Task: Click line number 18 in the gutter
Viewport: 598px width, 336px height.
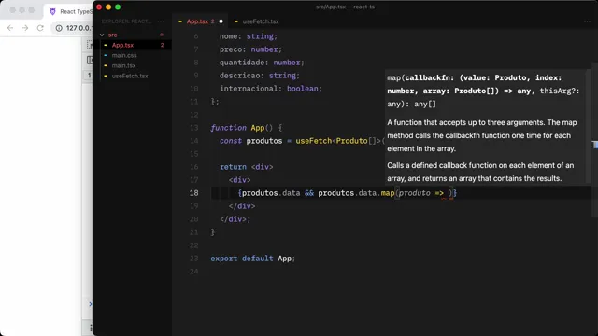Action: pyautogui.click(x=194, y=193)
